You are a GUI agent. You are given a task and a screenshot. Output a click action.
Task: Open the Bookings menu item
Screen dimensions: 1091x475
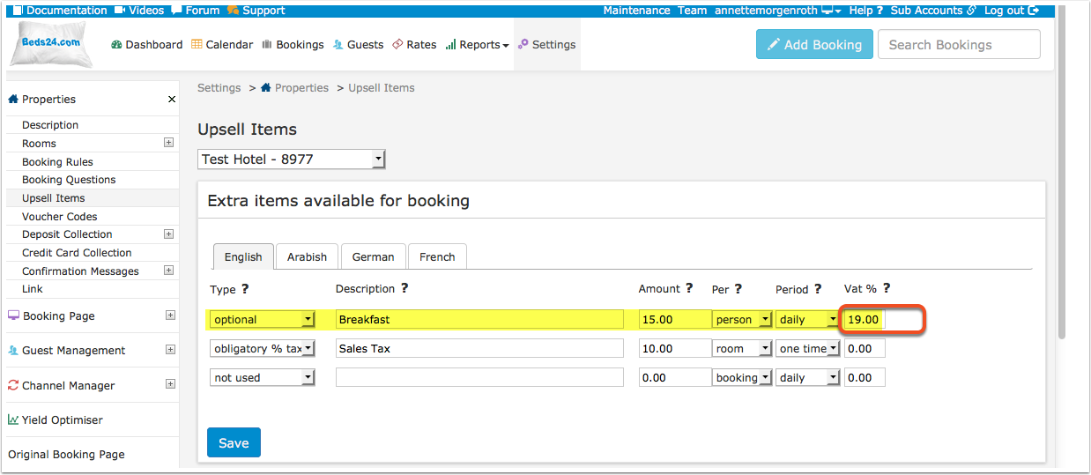click(x=293, y=45)
